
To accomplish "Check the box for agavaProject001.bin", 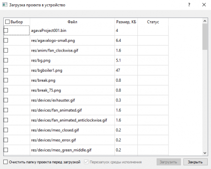I will click(x=6, y=31).
